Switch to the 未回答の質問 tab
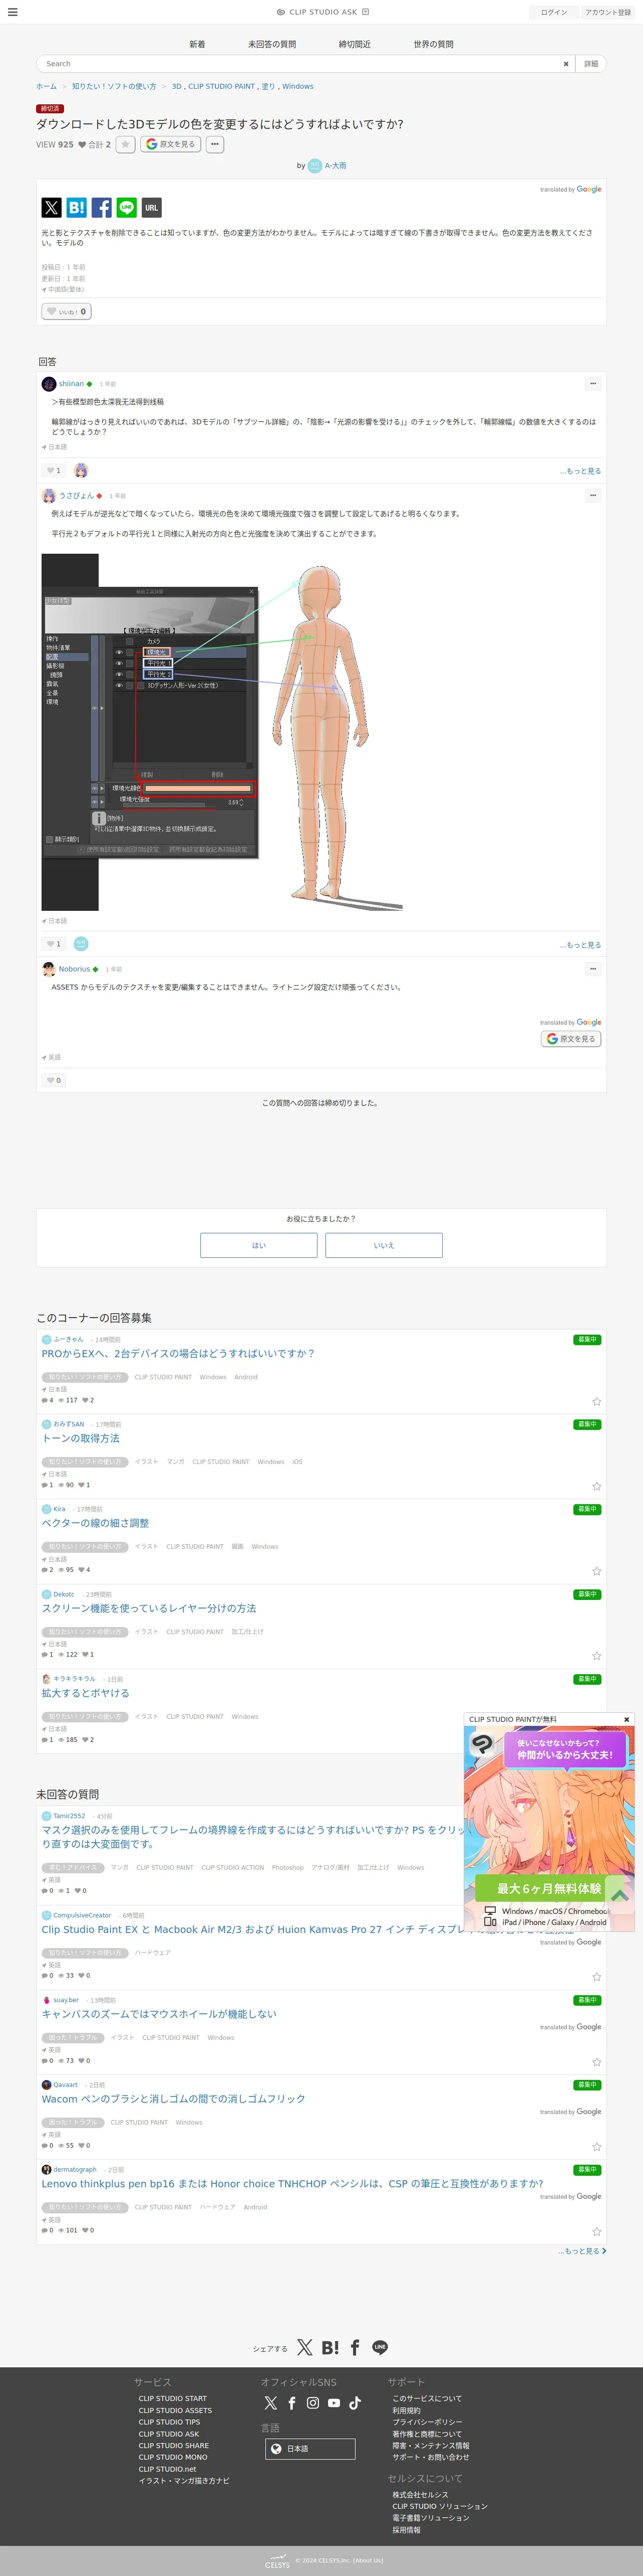 click(x=272, y=44)
